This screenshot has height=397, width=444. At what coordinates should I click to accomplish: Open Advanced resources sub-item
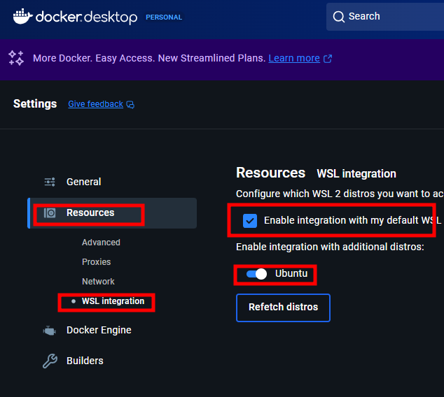click(101, 243)
